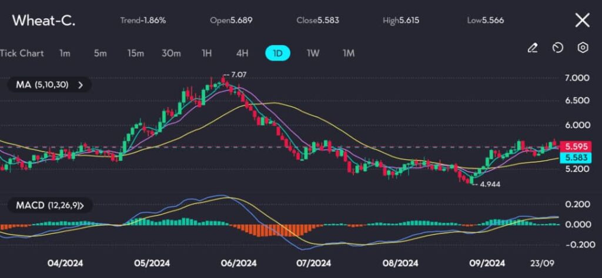Select the 1H timeframe
This screenshot has width=602, height=278.
[x=206, y=53]
